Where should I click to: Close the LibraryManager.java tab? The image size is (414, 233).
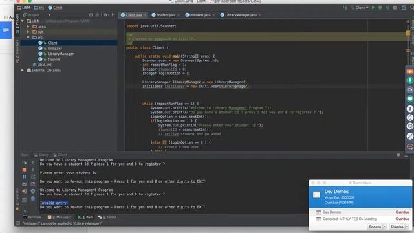pyautogui.click(x=260, y=15)
